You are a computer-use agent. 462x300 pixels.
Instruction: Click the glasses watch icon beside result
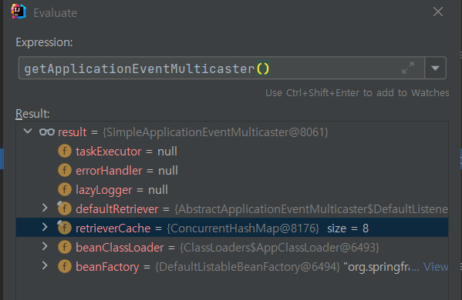(47, 132)
